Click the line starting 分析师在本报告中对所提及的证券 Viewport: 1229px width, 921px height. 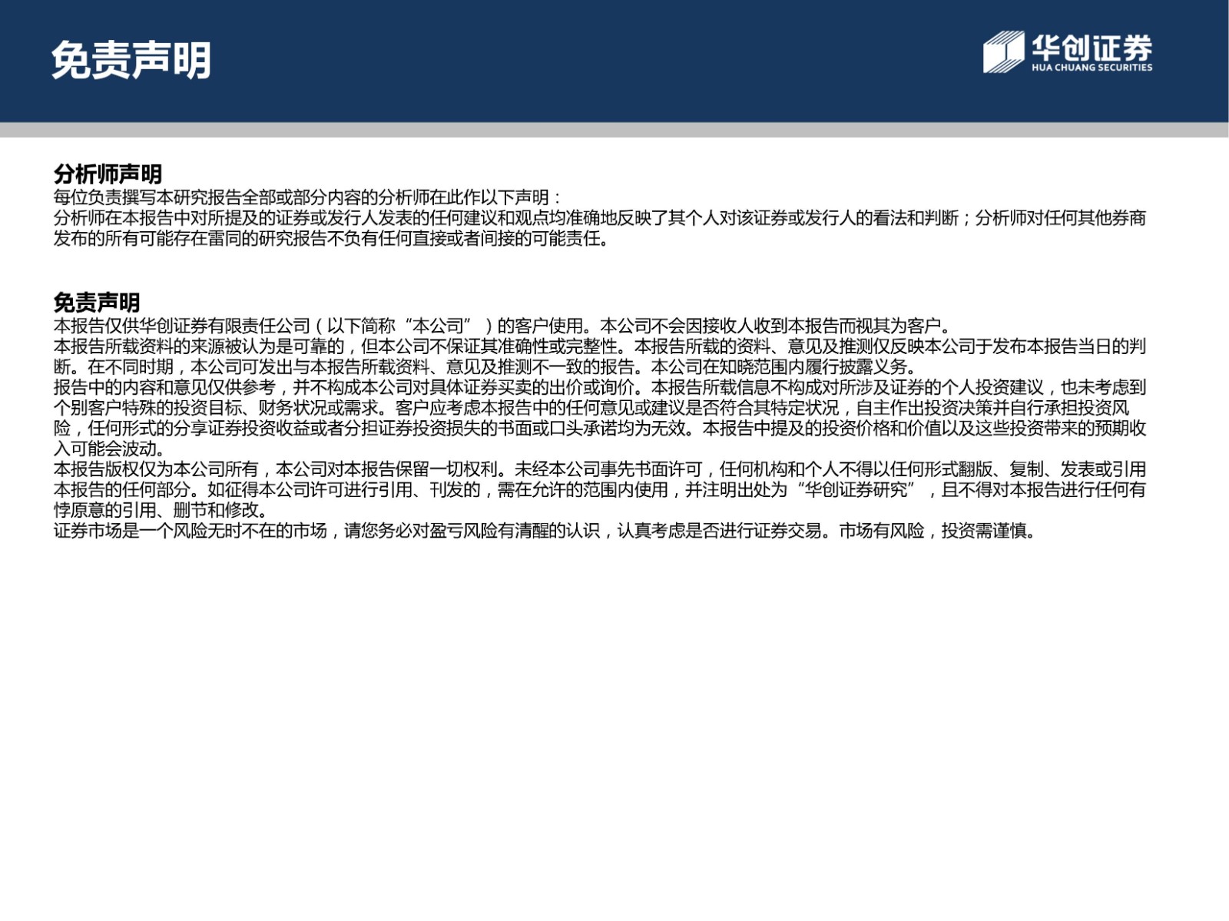click(600, 218)
